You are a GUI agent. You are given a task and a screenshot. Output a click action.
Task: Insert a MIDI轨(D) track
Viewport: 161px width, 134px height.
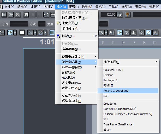[76, 78]
